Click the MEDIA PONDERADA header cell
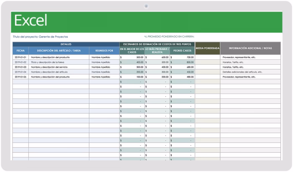 click(208, 48)
